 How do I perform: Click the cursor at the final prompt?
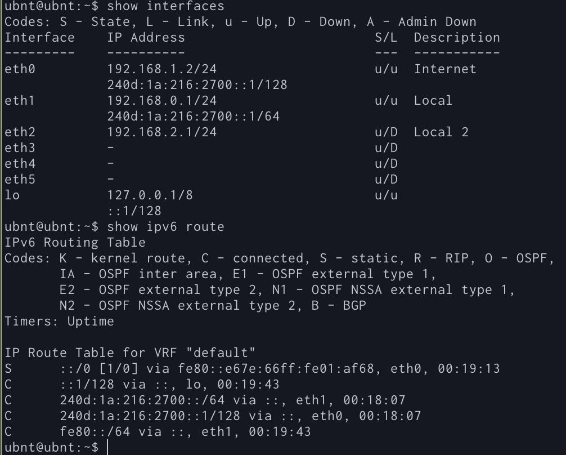(x=107, y=448)
